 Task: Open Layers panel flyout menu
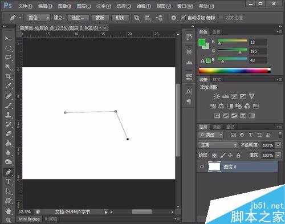(x=279, y=127)
